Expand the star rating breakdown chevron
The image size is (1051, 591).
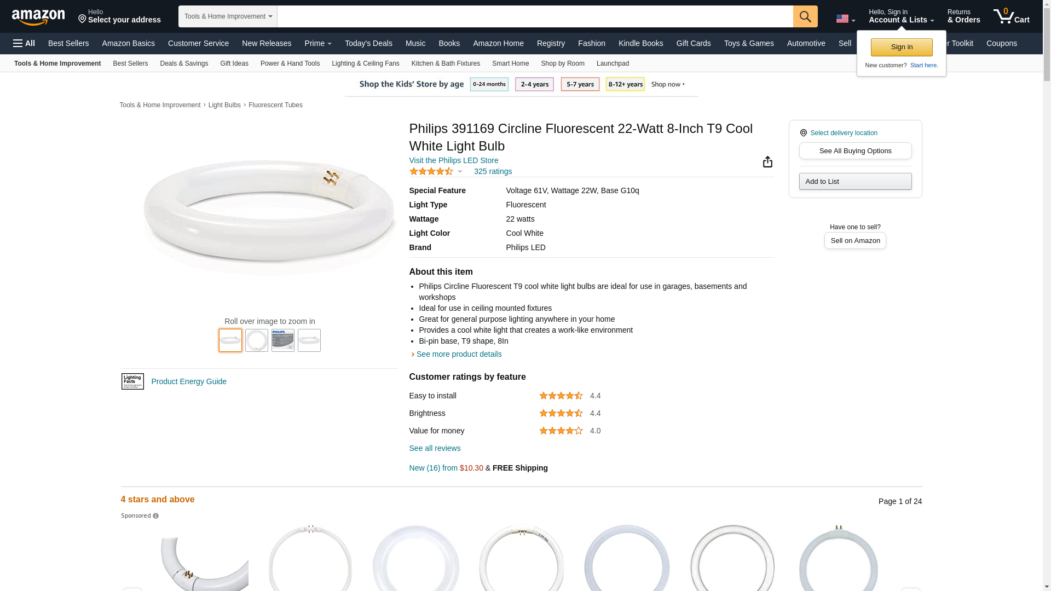(x=460, y=172)
